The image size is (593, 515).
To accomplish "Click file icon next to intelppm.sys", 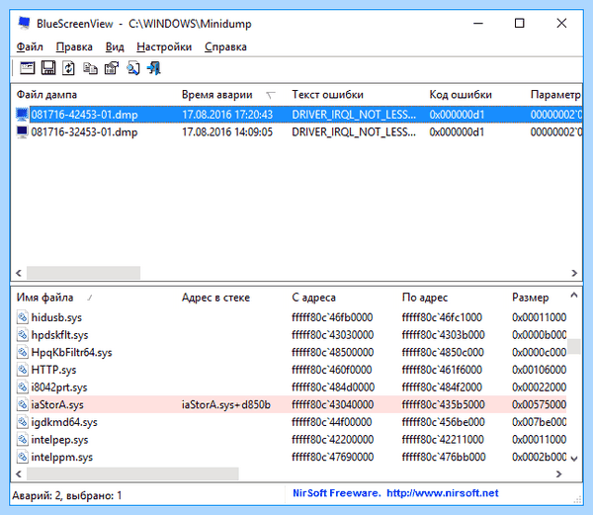I will pyautogui.click(x=23, y=457).
